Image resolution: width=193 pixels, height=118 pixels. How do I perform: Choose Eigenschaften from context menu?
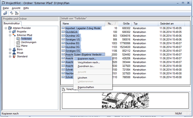[93, 87]
